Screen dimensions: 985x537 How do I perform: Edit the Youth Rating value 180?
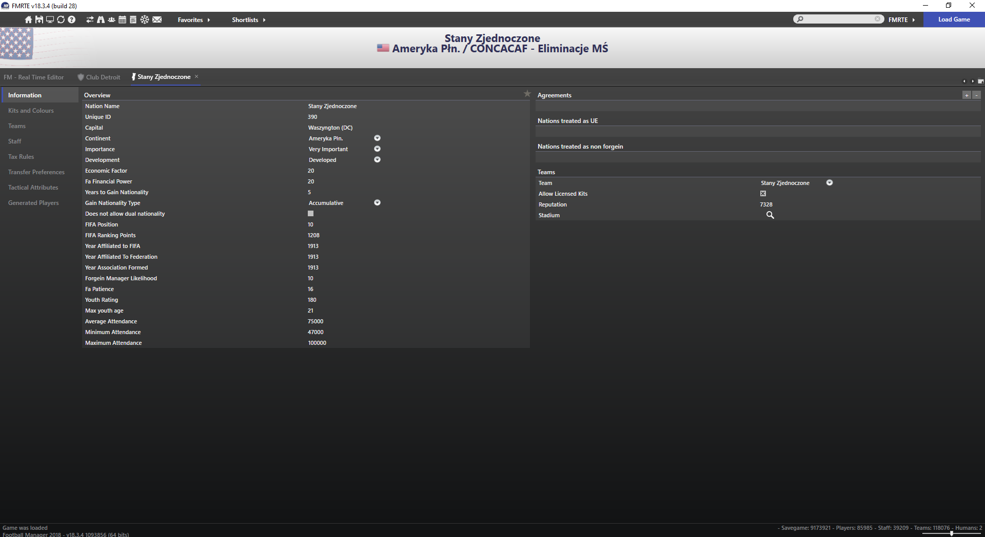[312, 300]
